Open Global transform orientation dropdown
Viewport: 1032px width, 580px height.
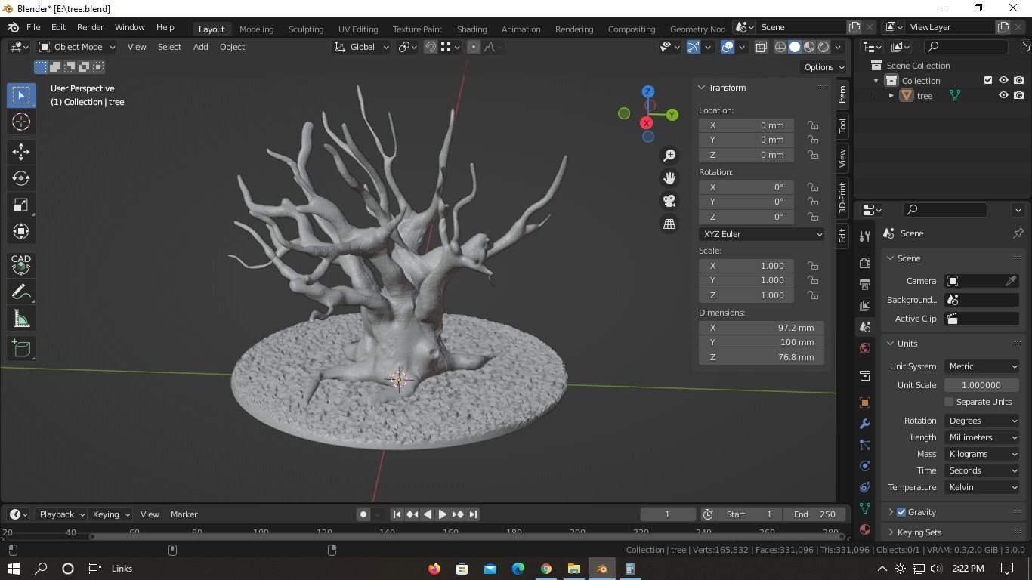click(x=362, y=47)
